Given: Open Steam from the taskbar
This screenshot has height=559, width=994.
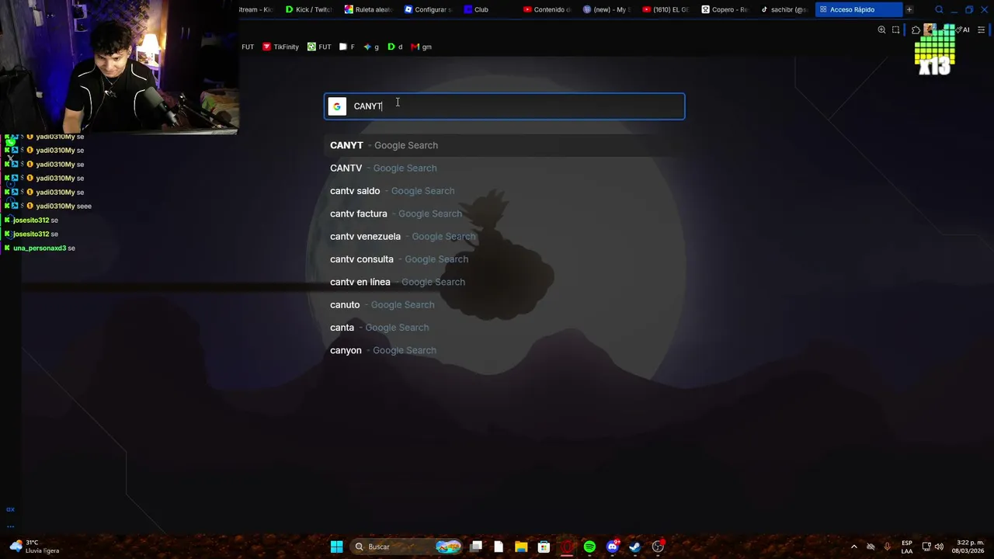Looking at the screenshot, I should [635, 547].
